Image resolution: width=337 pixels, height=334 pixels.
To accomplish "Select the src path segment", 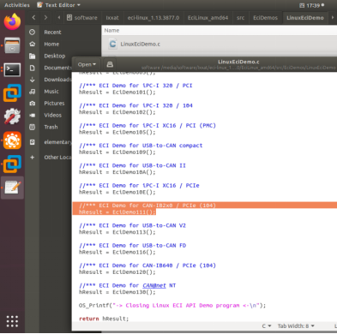I will click(241, 18).
